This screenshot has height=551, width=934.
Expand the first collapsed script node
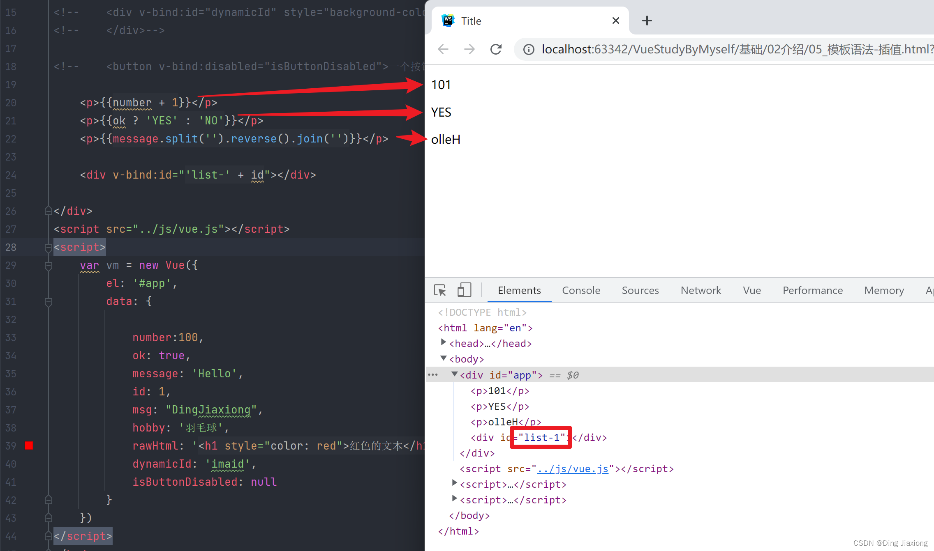(x=454, y=483)
